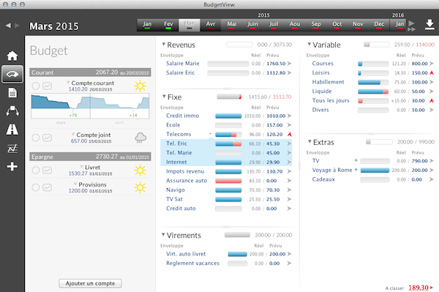
Task: Click sun icon for Provisions account
Action: pos(140,187)
